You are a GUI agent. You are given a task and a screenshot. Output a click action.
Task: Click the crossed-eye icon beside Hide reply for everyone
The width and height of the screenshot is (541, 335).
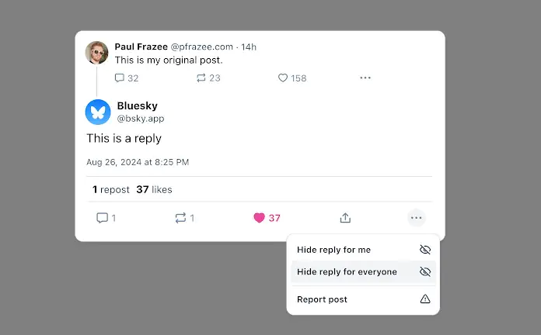pos(425,271)
